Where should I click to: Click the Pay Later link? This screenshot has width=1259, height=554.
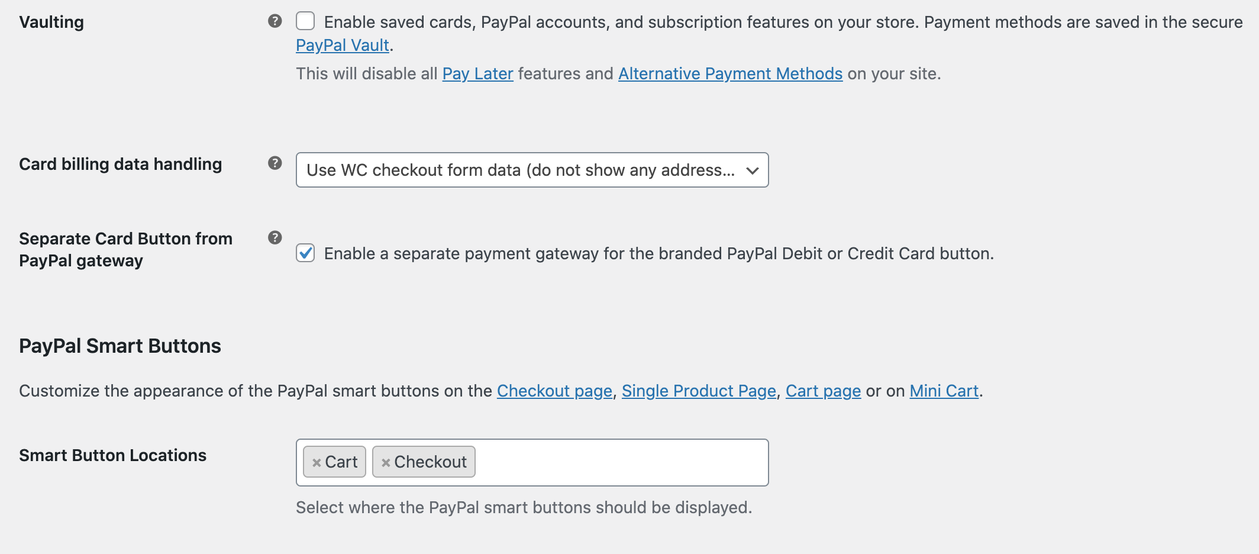pyautogui.click(x=477, y=73)
